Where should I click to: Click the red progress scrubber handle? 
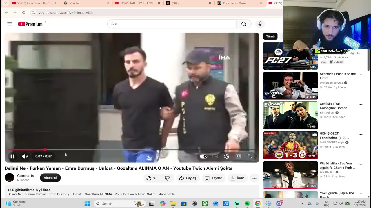click(x=45, y=150)
